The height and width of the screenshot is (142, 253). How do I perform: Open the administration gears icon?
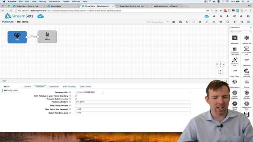point(234,16)
